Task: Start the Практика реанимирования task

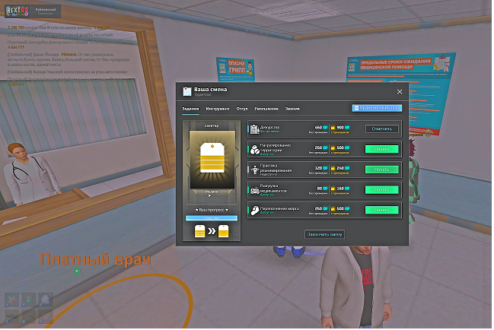Action: (x=383, y=170)
